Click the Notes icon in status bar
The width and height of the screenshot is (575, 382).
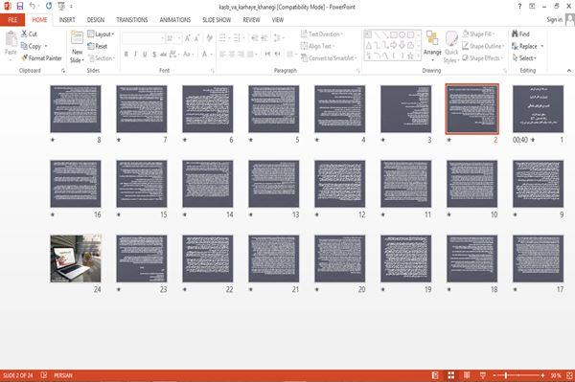[x=435, y=375]
